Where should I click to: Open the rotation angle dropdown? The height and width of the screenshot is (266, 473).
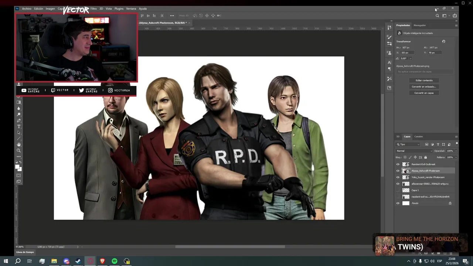pyautogui.click(x=411, y=58)
